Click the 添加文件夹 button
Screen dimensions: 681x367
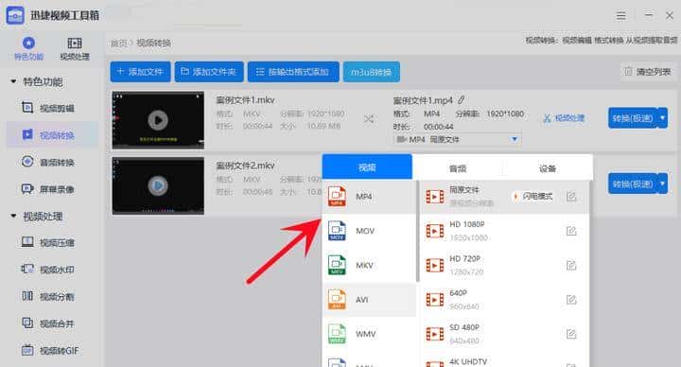tap(209, 72)
